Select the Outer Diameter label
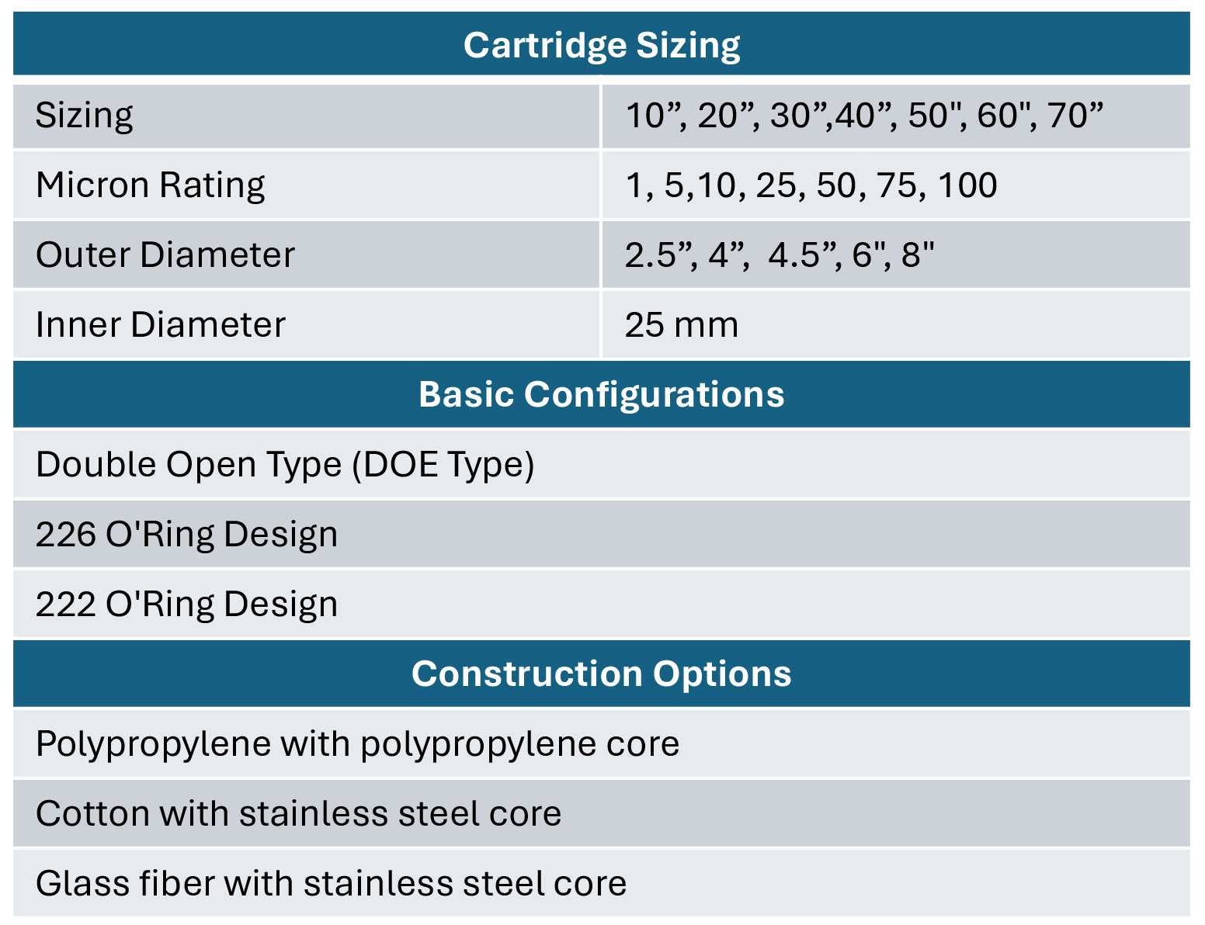 click(x=165, y=255)
